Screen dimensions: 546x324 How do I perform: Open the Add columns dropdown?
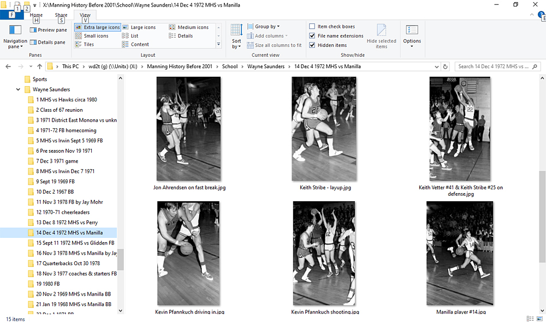pos(268,36)
